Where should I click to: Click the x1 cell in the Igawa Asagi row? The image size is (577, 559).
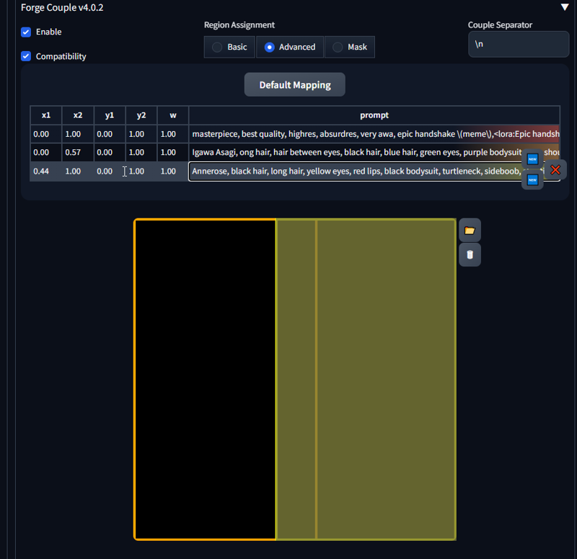(46, 152)
